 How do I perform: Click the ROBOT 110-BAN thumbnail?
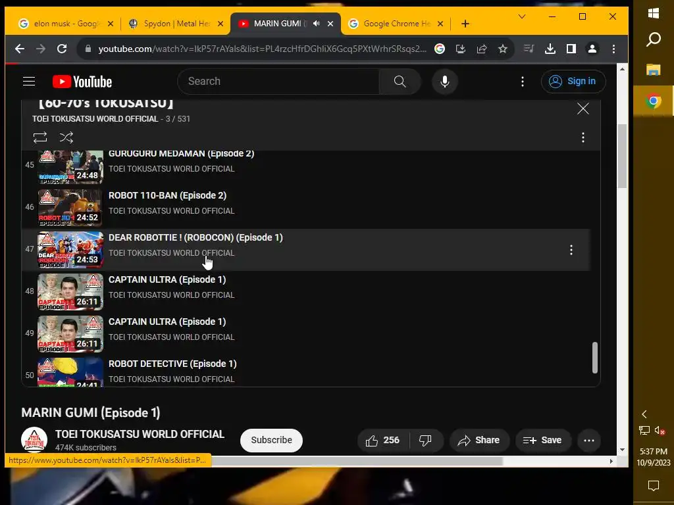pos(70,207)
